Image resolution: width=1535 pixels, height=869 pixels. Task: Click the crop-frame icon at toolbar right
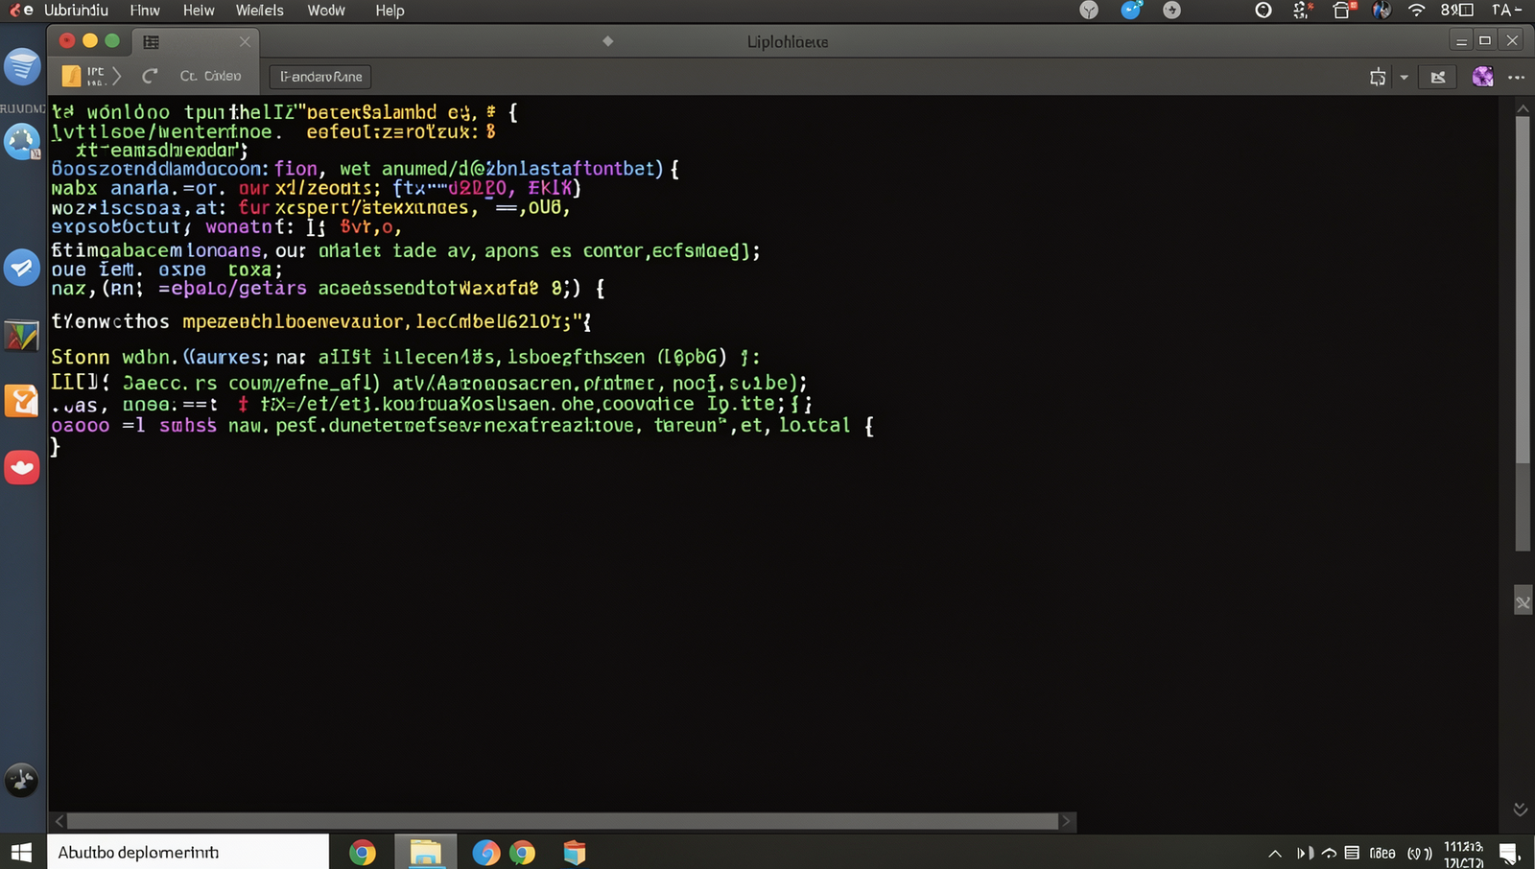[1378, 78]
